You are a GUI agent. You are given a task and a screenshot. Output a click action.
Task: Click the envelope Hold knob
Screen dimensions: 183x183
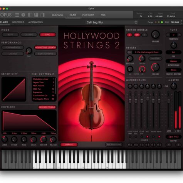tap(24, 139)
